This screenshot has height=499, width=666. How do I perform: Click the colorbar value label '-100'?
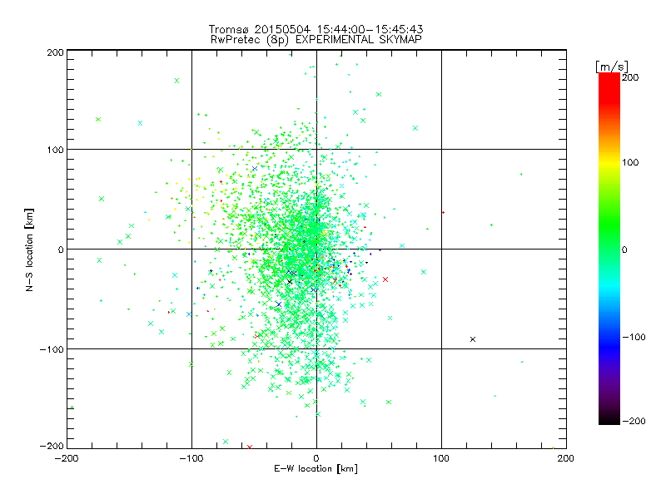tap(634, 338)
